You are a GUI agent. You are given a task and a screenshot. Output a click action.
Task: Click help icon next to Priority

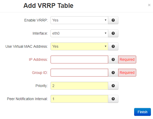(113, 86)
